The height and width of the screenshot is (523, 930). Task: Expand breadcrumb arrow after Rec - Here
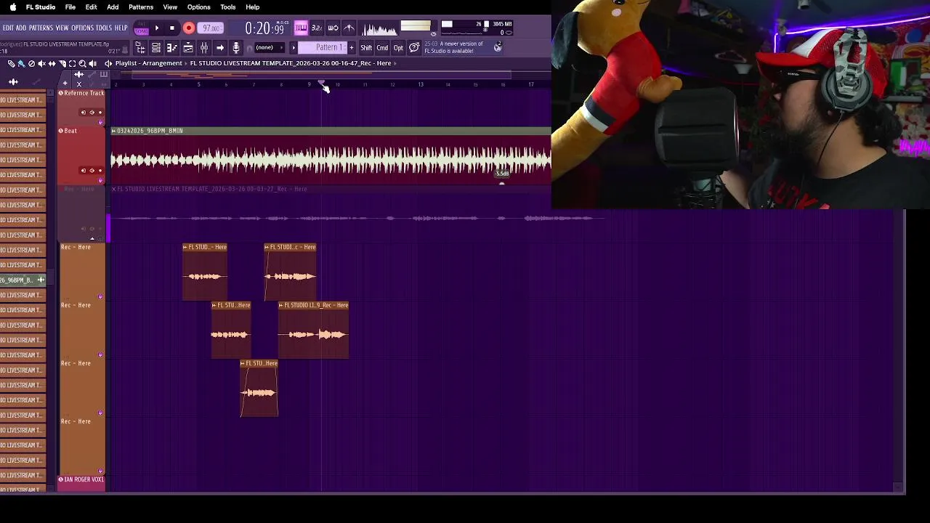point(395,63)
